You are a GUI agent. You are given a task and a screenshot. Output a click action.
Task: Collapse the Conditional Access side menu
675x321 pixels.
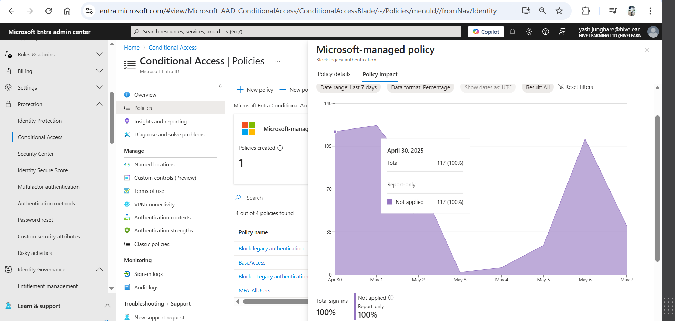pos(221,86)
